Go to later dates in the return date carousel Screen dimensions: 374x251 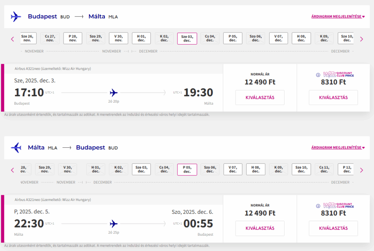point(362,170)
